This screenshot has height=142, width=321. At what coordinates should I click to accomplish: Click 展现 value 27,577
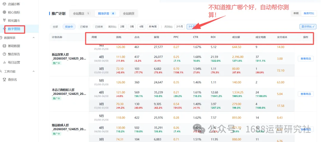point(158,47)
